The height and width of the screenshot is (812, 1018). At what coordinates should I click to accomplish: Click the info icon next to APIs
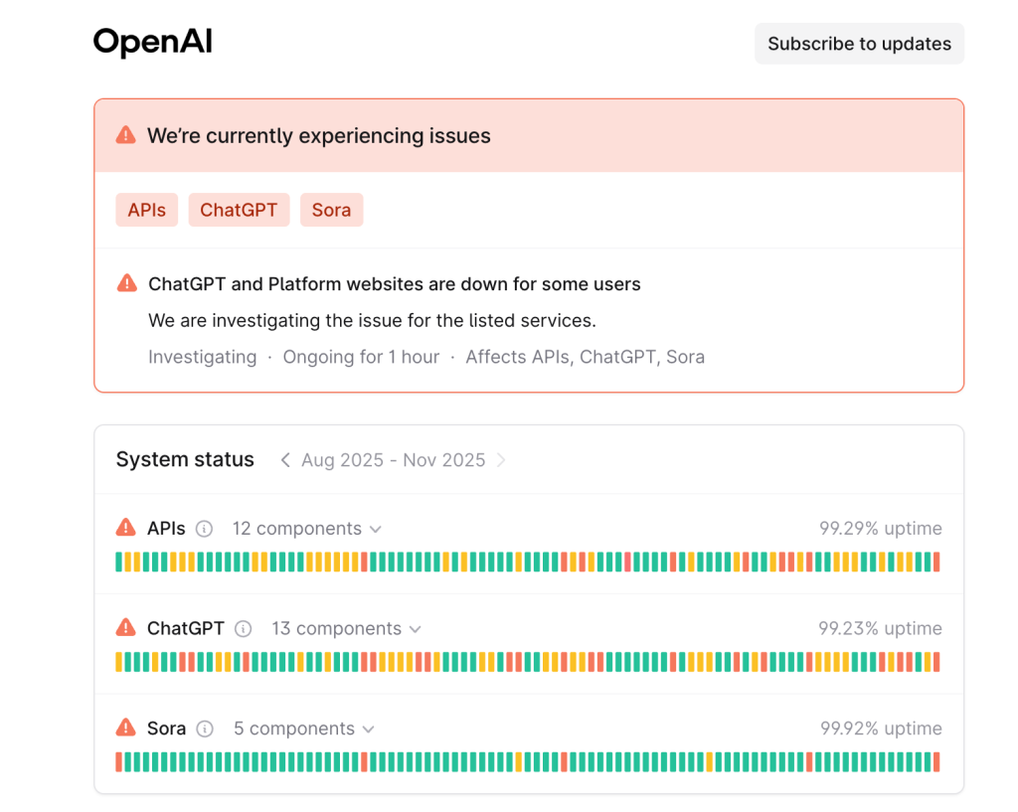tap(204, 529)
